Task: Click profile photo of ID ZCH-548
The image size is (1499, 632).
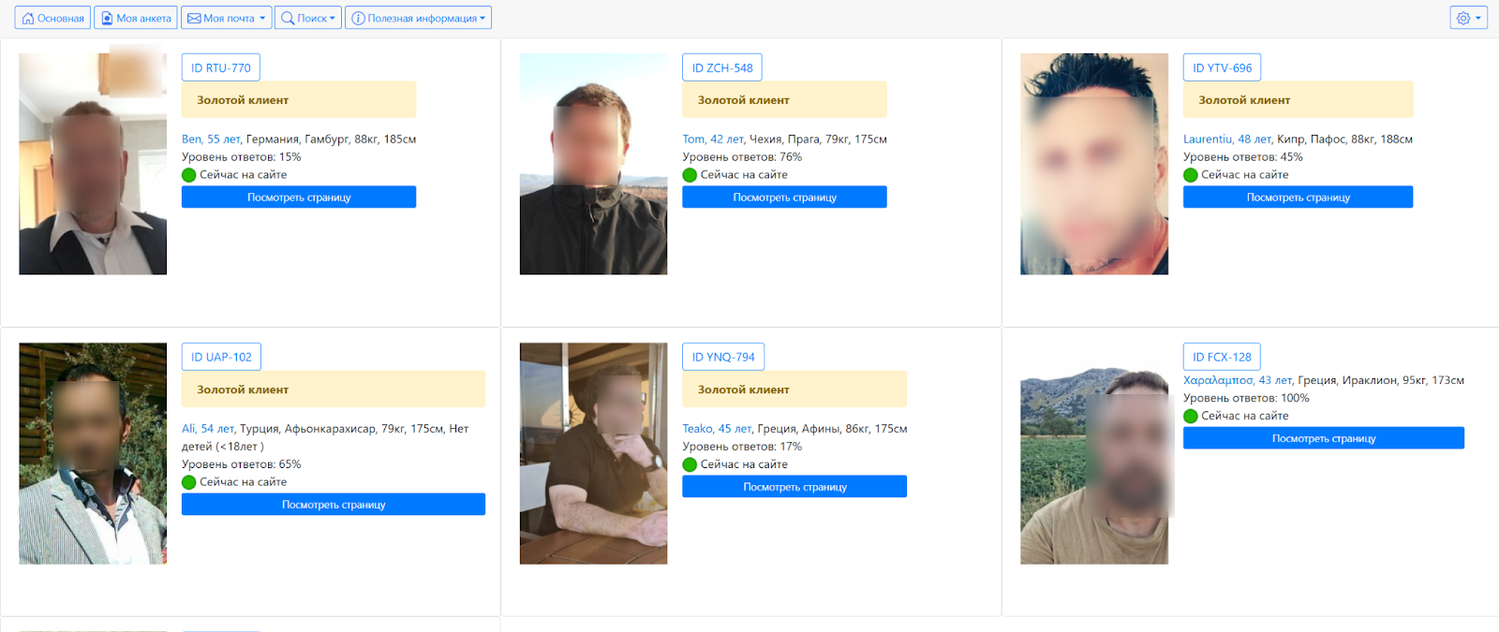Action: click(x=594, y=164)
